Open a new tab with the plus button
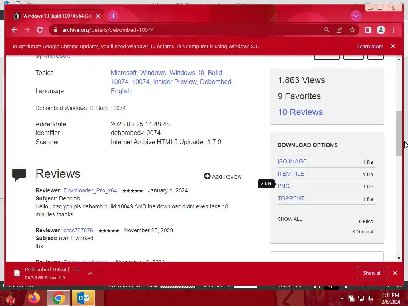The width and height of the screenshot is (408, 306). [113, 16]
